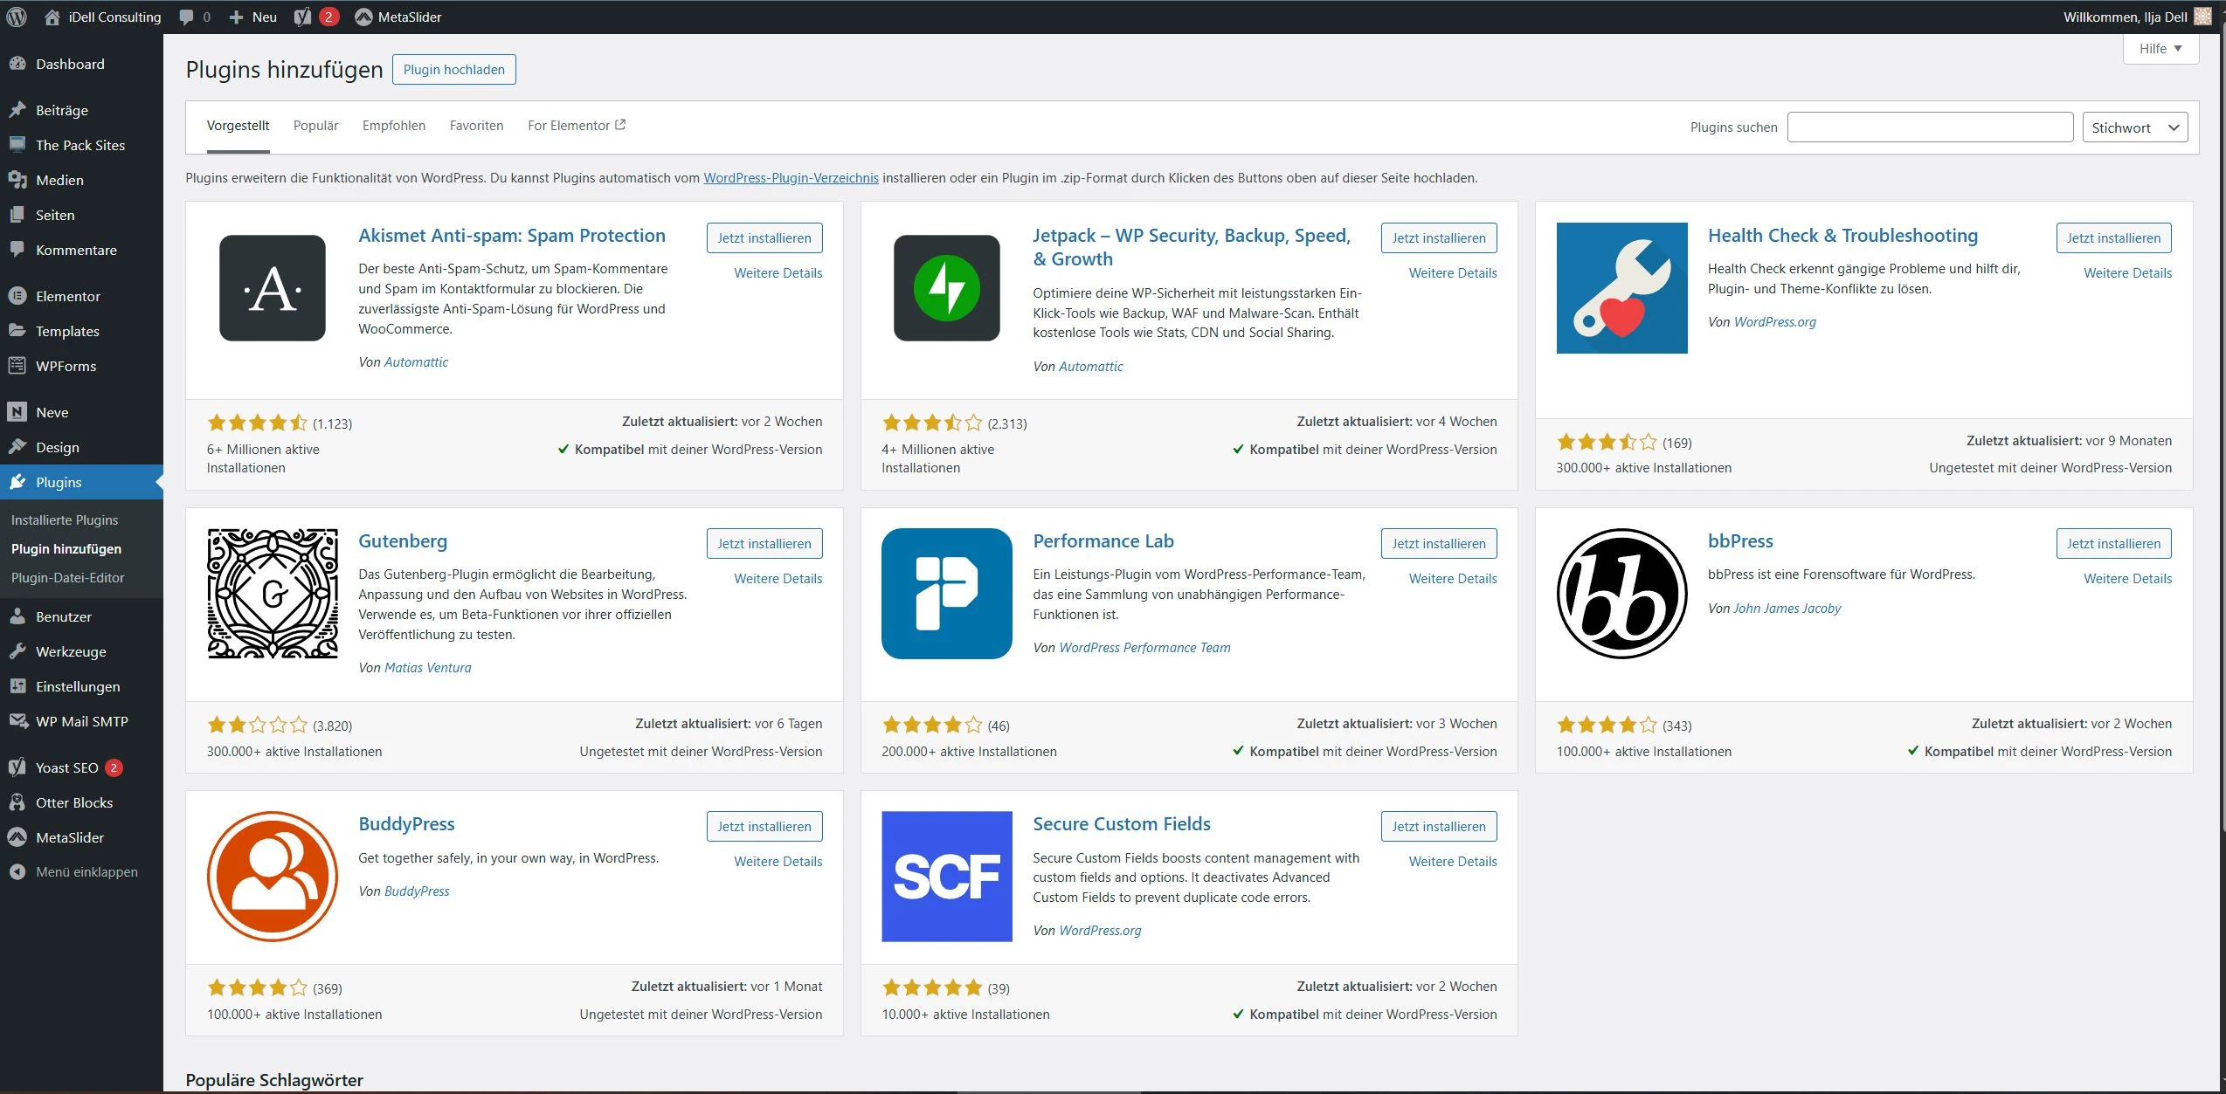Install the Jetpack plugin now
This screenshot has height=1094, width=2226.
[1439, 237]
